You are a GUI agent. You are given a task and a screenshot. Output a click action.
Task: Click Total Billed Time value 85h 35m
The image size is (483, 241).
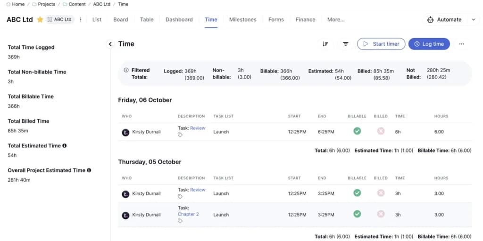[x=18, y=131]
